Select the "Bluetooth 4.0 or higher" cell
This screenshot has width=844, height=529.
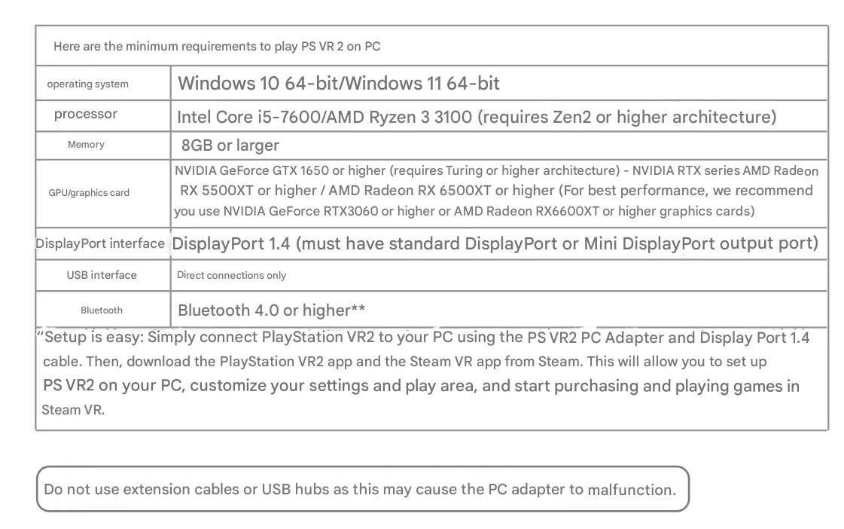point(271,310)
